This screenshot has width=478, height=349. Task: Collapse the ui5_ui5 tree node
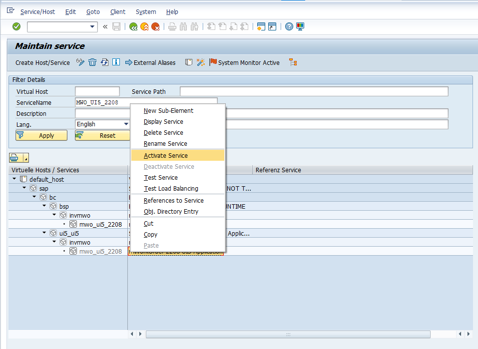(44, 233)
